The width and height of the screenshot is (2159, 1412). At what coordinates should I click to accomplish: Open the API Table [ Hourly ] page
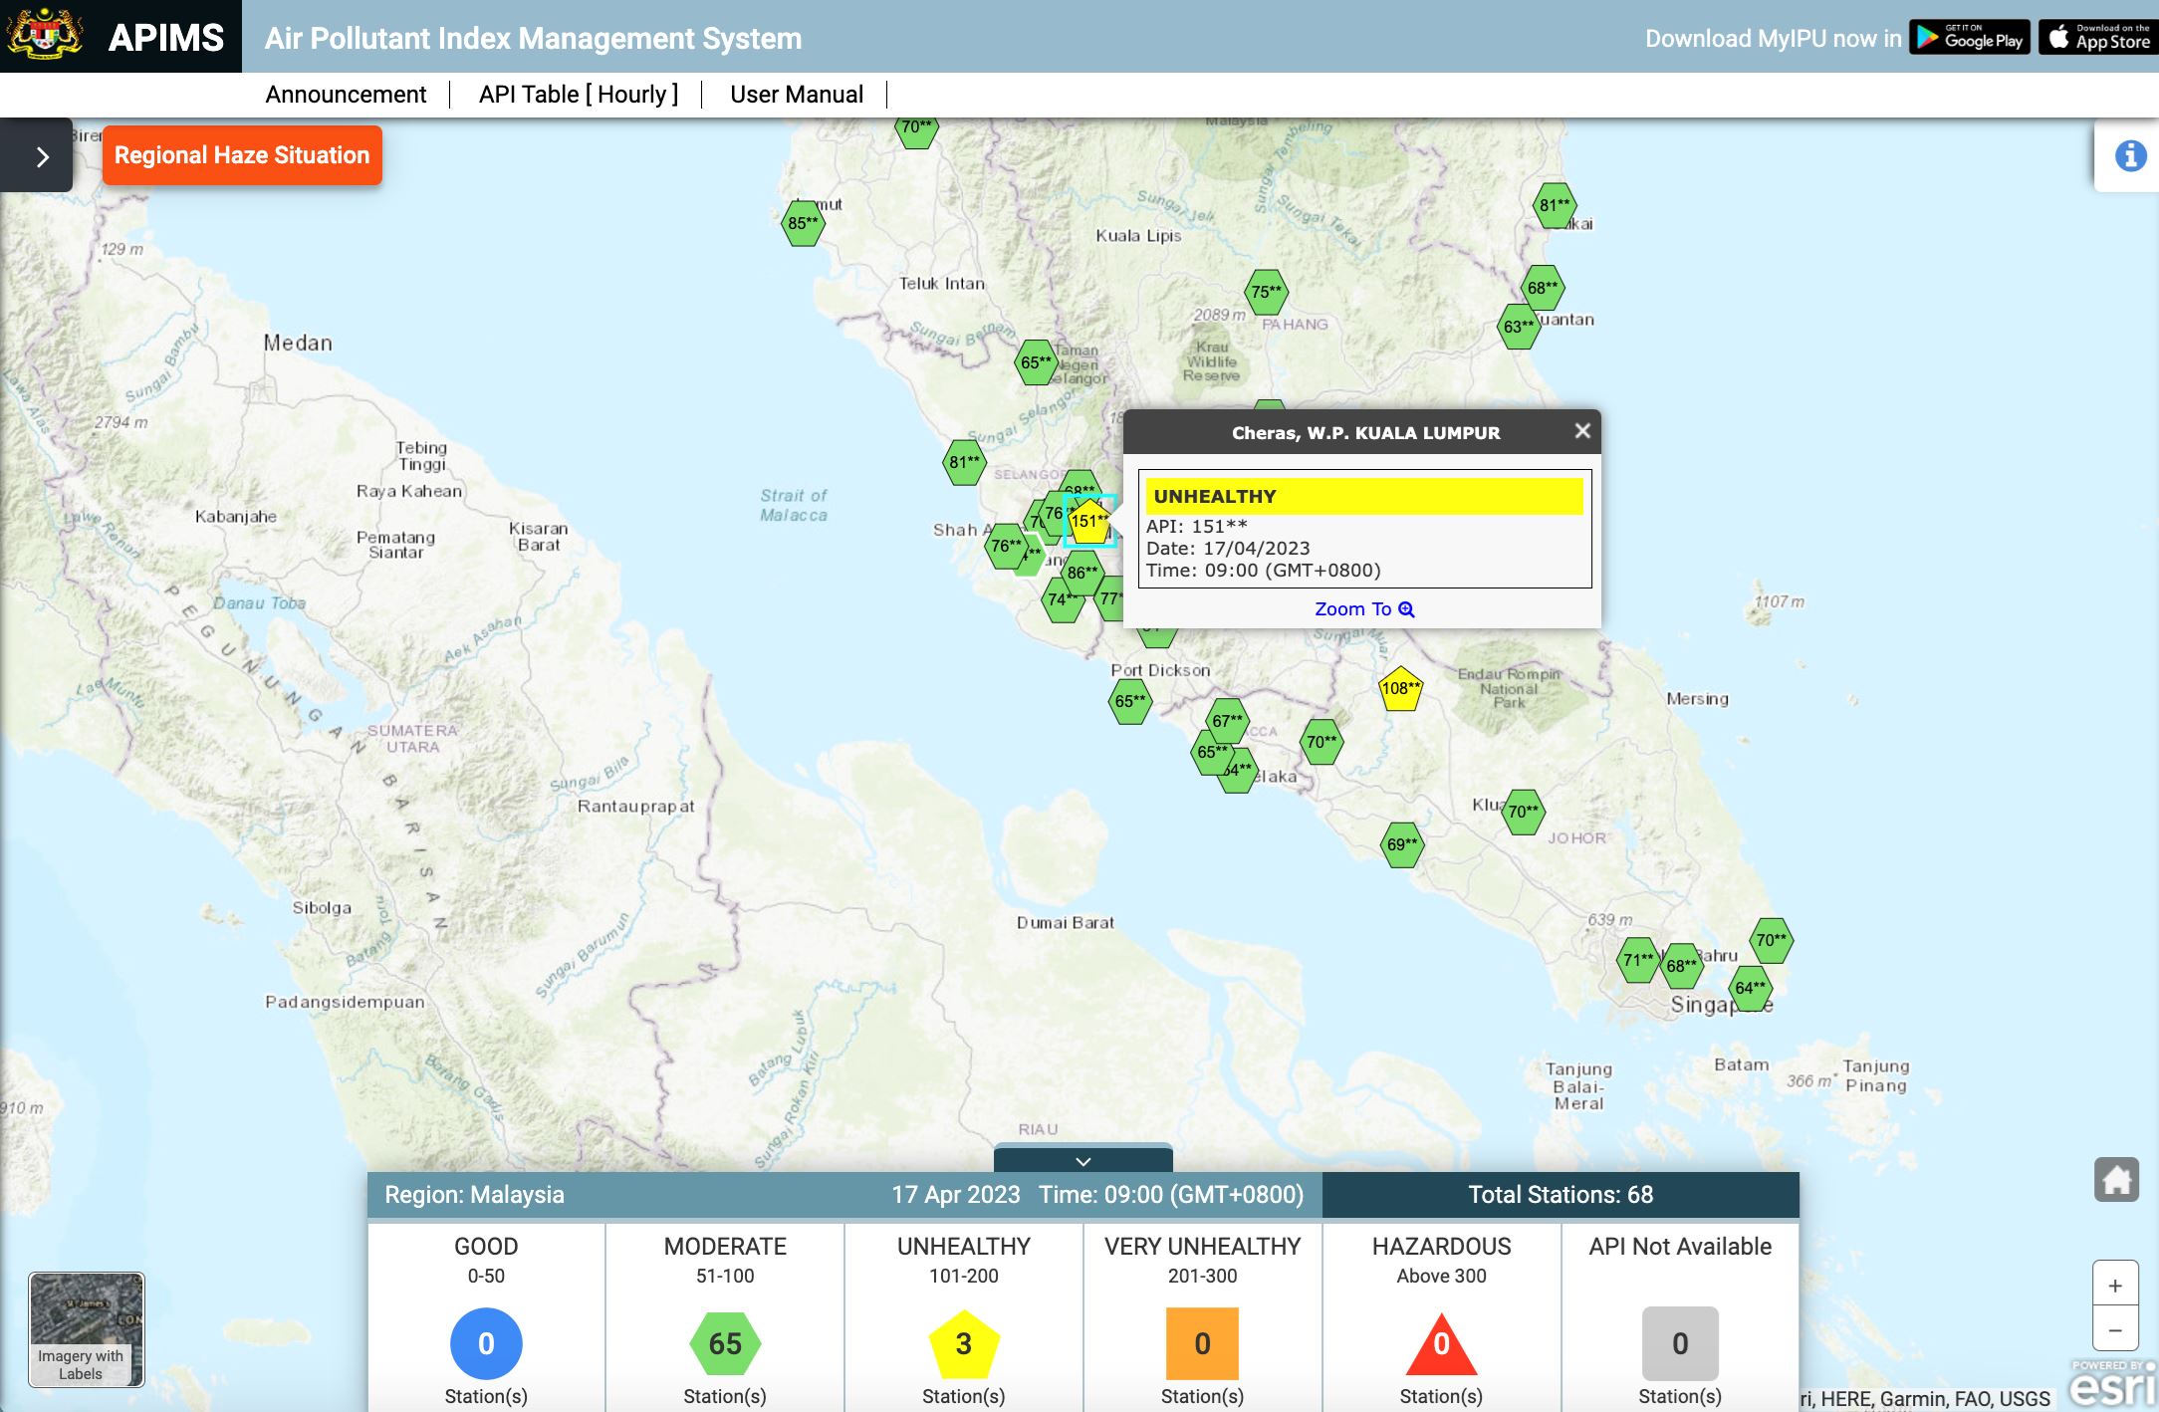578,94
